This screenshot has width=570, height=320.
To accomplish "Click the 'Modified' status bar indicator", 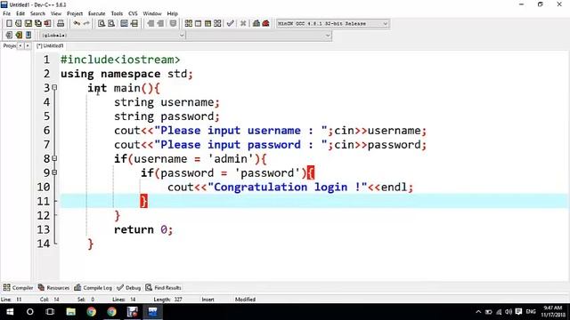I will (x=245, y=300).
